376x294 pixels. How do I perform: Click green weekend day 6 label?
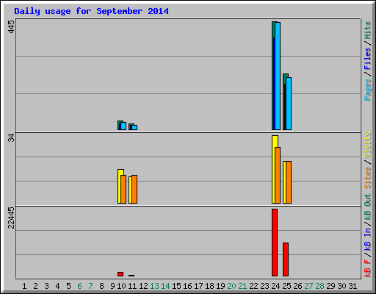point(79,286)
